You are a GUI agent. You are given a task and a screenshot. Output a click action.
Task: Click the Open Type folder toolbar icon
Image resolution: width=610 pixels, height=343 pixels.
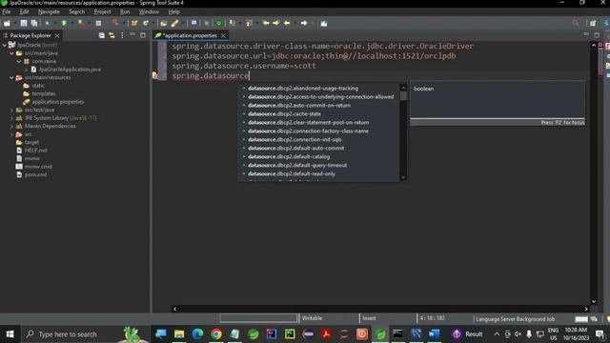tap(164, 23)
